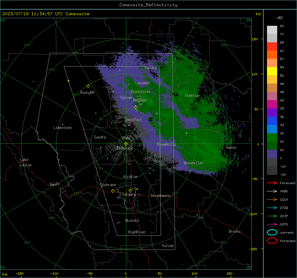Click the Banff label
Viewport: 297px width, 278px height.
pyautogui.click(x=54, y=184)
